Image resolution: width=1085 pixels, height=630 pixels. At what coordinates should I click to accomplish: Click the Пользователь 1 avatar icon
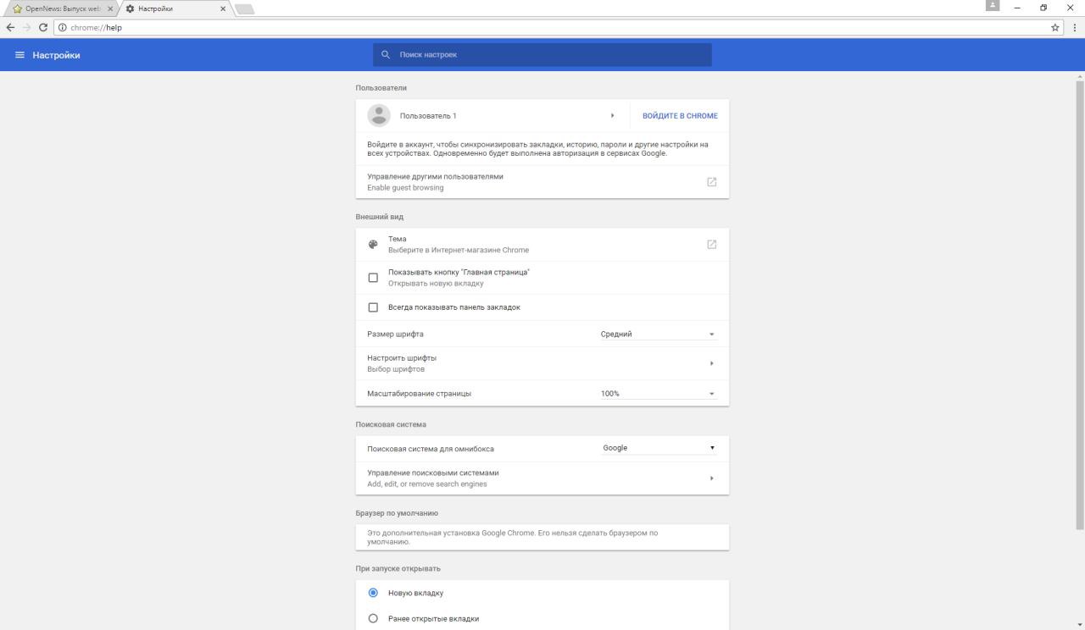click(x=379, y=115)
